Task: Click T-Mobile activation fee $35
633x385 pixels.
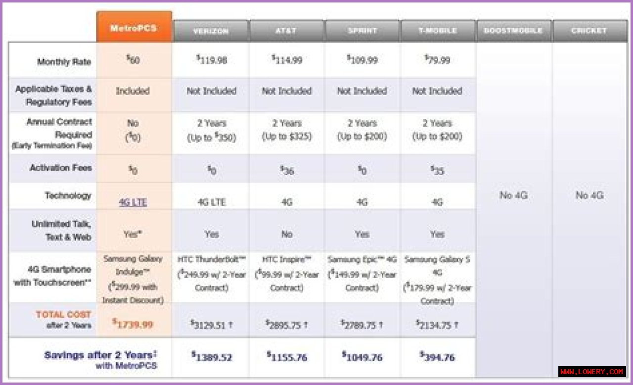Action: (437, 170)
